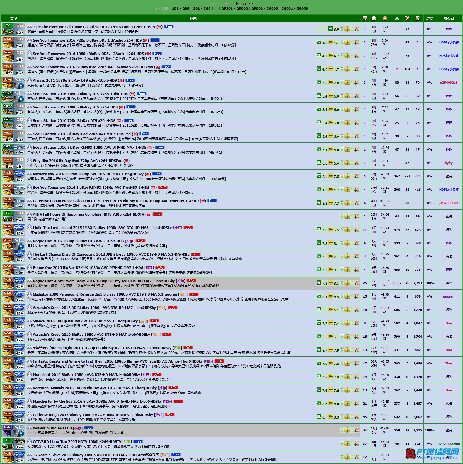
Task: Click download icon for 12 Years a Slave
Action: pos(342,457)
